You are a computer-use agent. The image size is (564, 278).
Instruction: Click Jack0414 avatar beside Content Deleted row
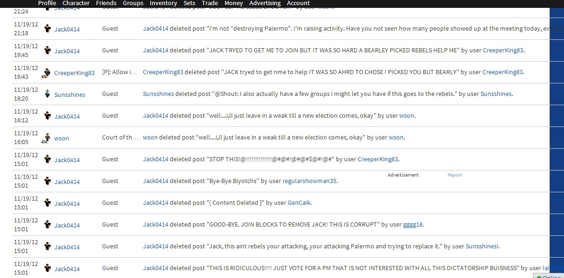coord(47,203)
